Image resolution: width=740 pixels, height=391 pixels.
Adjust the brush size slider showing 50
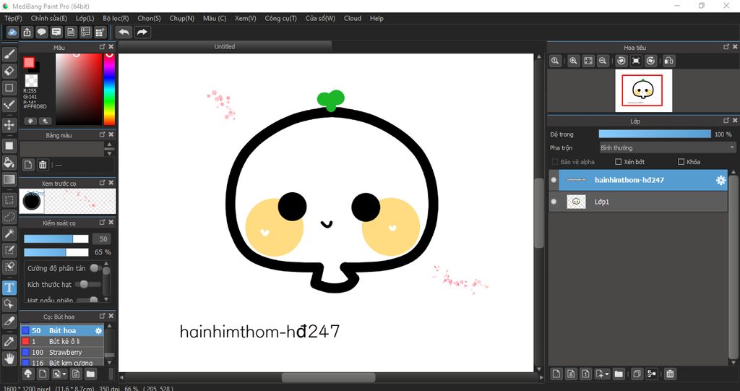[x=56, y=239]
